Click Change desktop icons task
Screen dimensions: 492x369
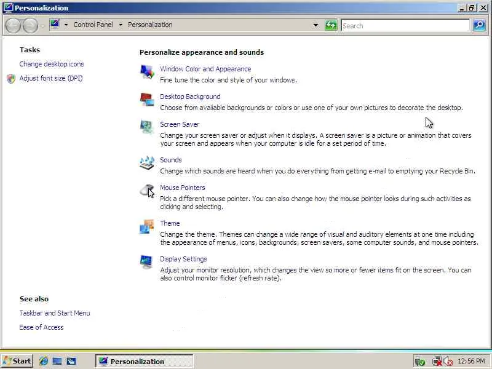[x=52, y=64]
